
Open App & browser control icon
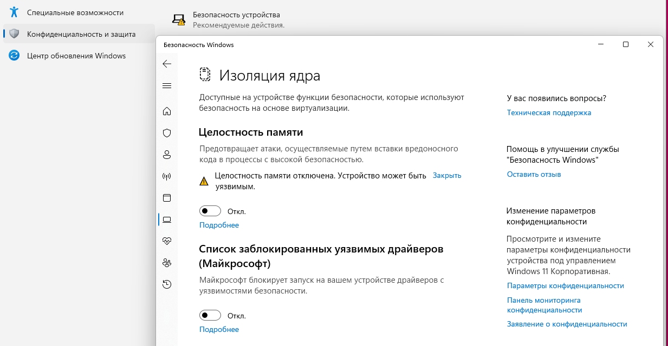point(167,198)
